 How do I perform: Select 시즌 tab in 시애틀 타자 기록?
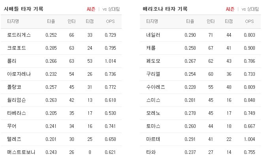tap(91, 9)
